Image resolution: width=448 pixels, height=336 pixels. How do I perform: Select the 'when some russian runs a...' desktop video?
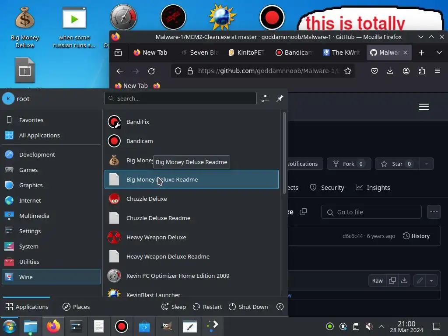click(74, 28)
